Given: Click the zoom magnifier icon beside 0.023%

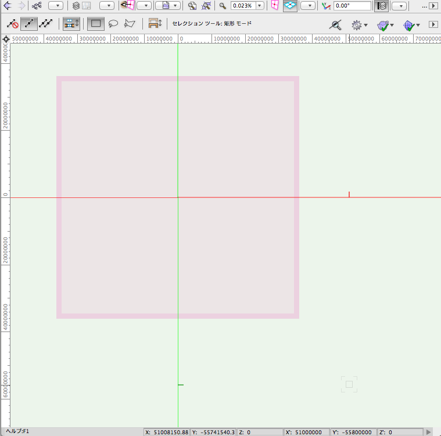Looking at the screenshot, I should 223,6.
